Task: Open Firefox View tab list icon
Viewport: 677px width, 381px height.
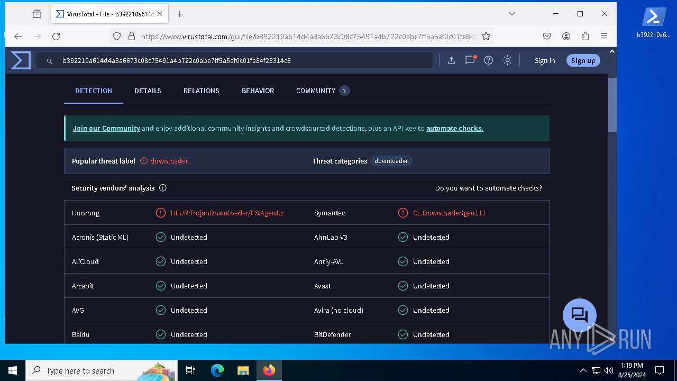Action: (37, 14)
